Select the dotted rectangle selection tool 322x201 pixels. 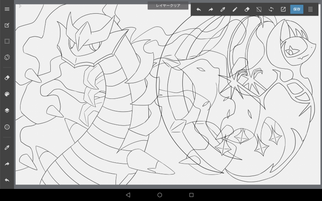pos(7,41)
